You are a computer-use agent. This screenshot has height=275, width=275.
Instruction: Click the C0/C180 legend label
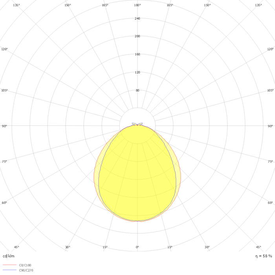(25, 265)
